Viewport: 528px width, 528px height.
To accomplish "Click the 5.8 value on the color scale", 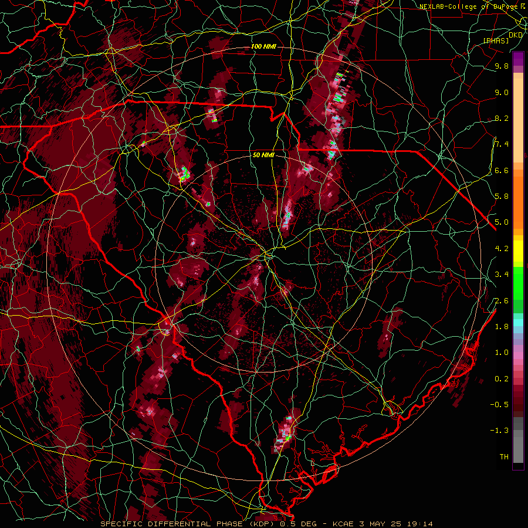I will click(x=502, y=197).
